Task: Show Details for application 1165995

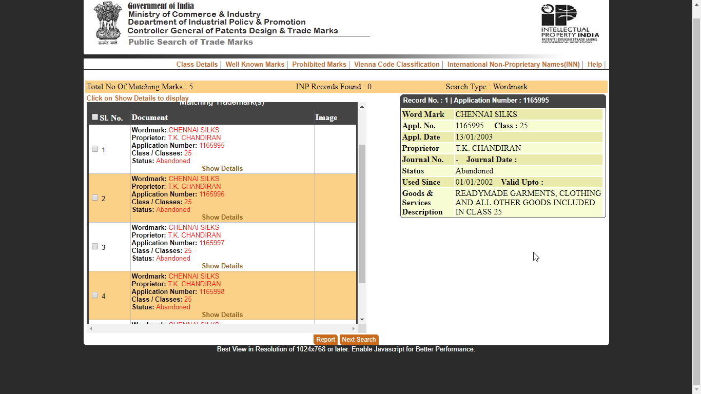Action: (222, 169)
